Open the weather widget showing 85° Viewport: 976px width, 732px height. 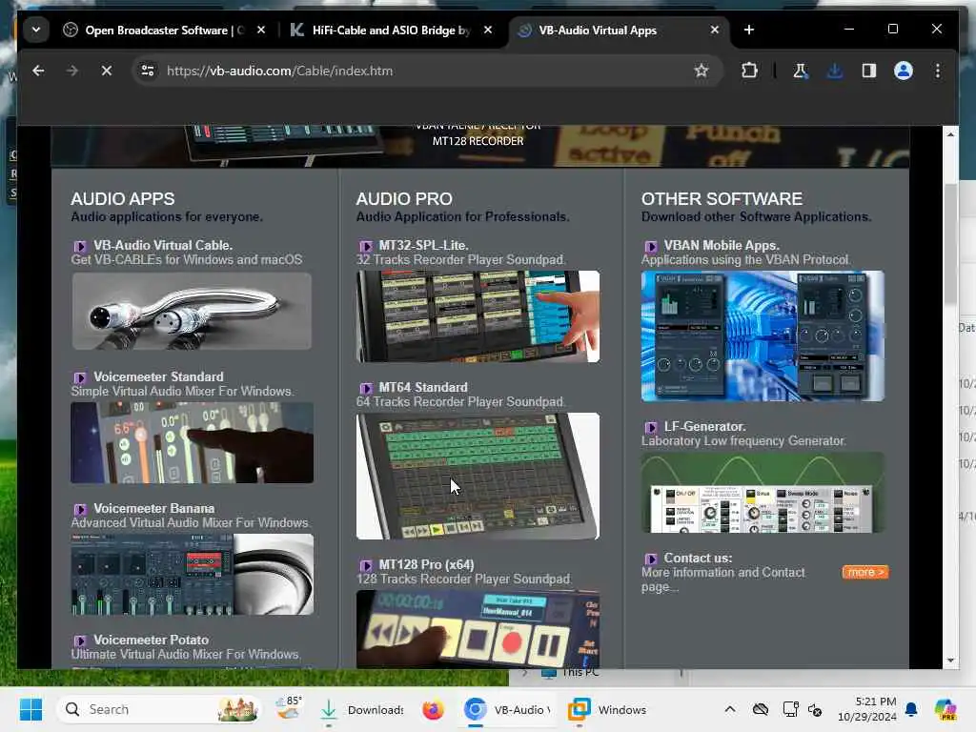[289, 709]
